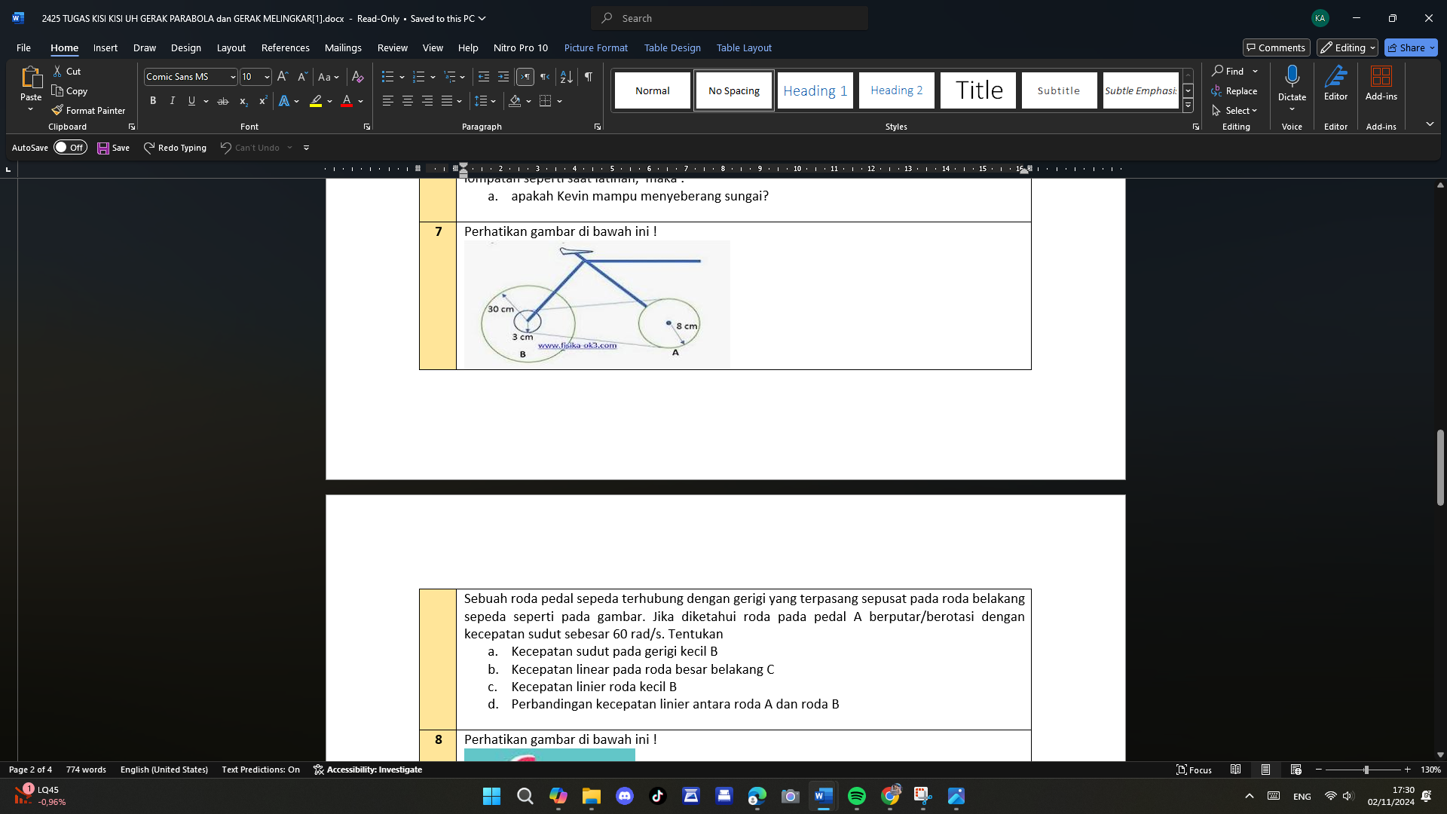Click the Comments button
Screen dimensions: 1447x814
click(1276, 47)
